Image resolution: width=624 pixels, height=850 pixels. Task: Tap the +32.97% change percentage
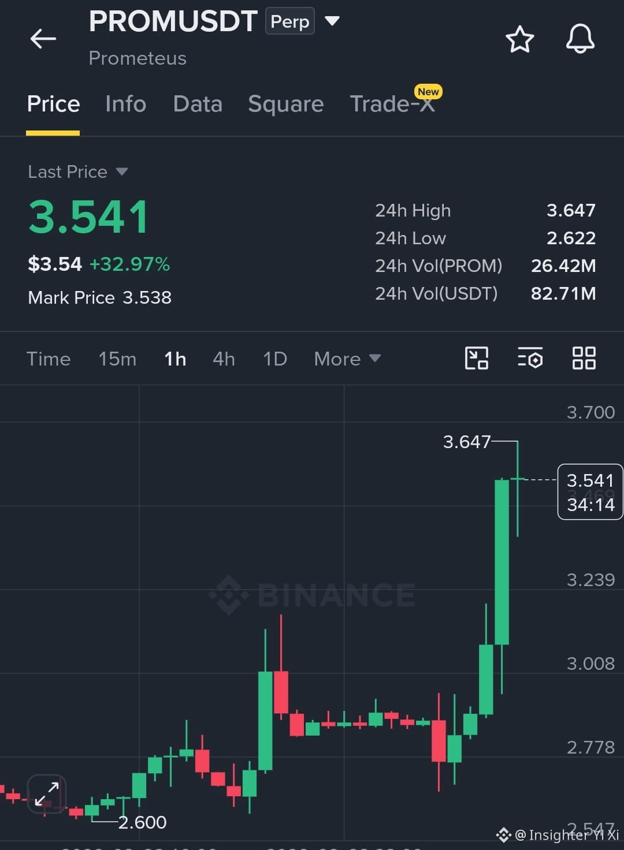pyautogui.click(x=129, y=264)
